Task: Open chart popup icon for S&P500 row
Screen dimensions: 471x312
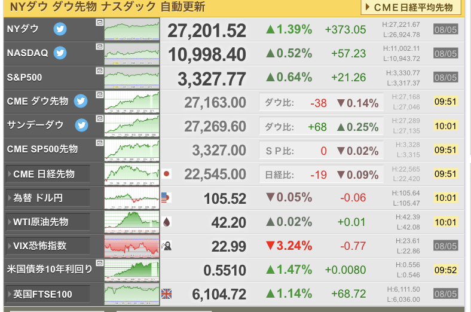Action: pos(100,71)
